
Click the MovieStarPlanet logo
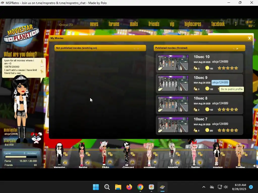(21, 35)
